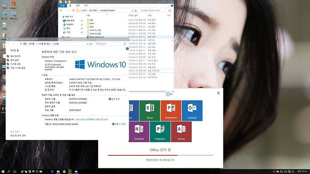This screenshot has width=310, height=174.
Task: Click the PowerPoint tile in Office installer
Action: click(171, 111)
